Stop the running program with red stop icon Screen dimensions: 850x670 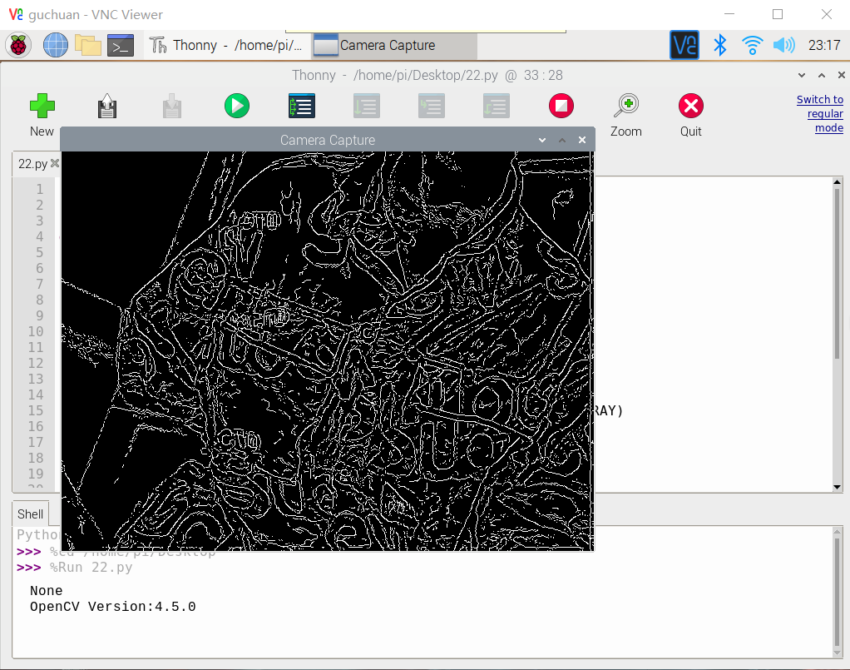(x=561, y=106)
